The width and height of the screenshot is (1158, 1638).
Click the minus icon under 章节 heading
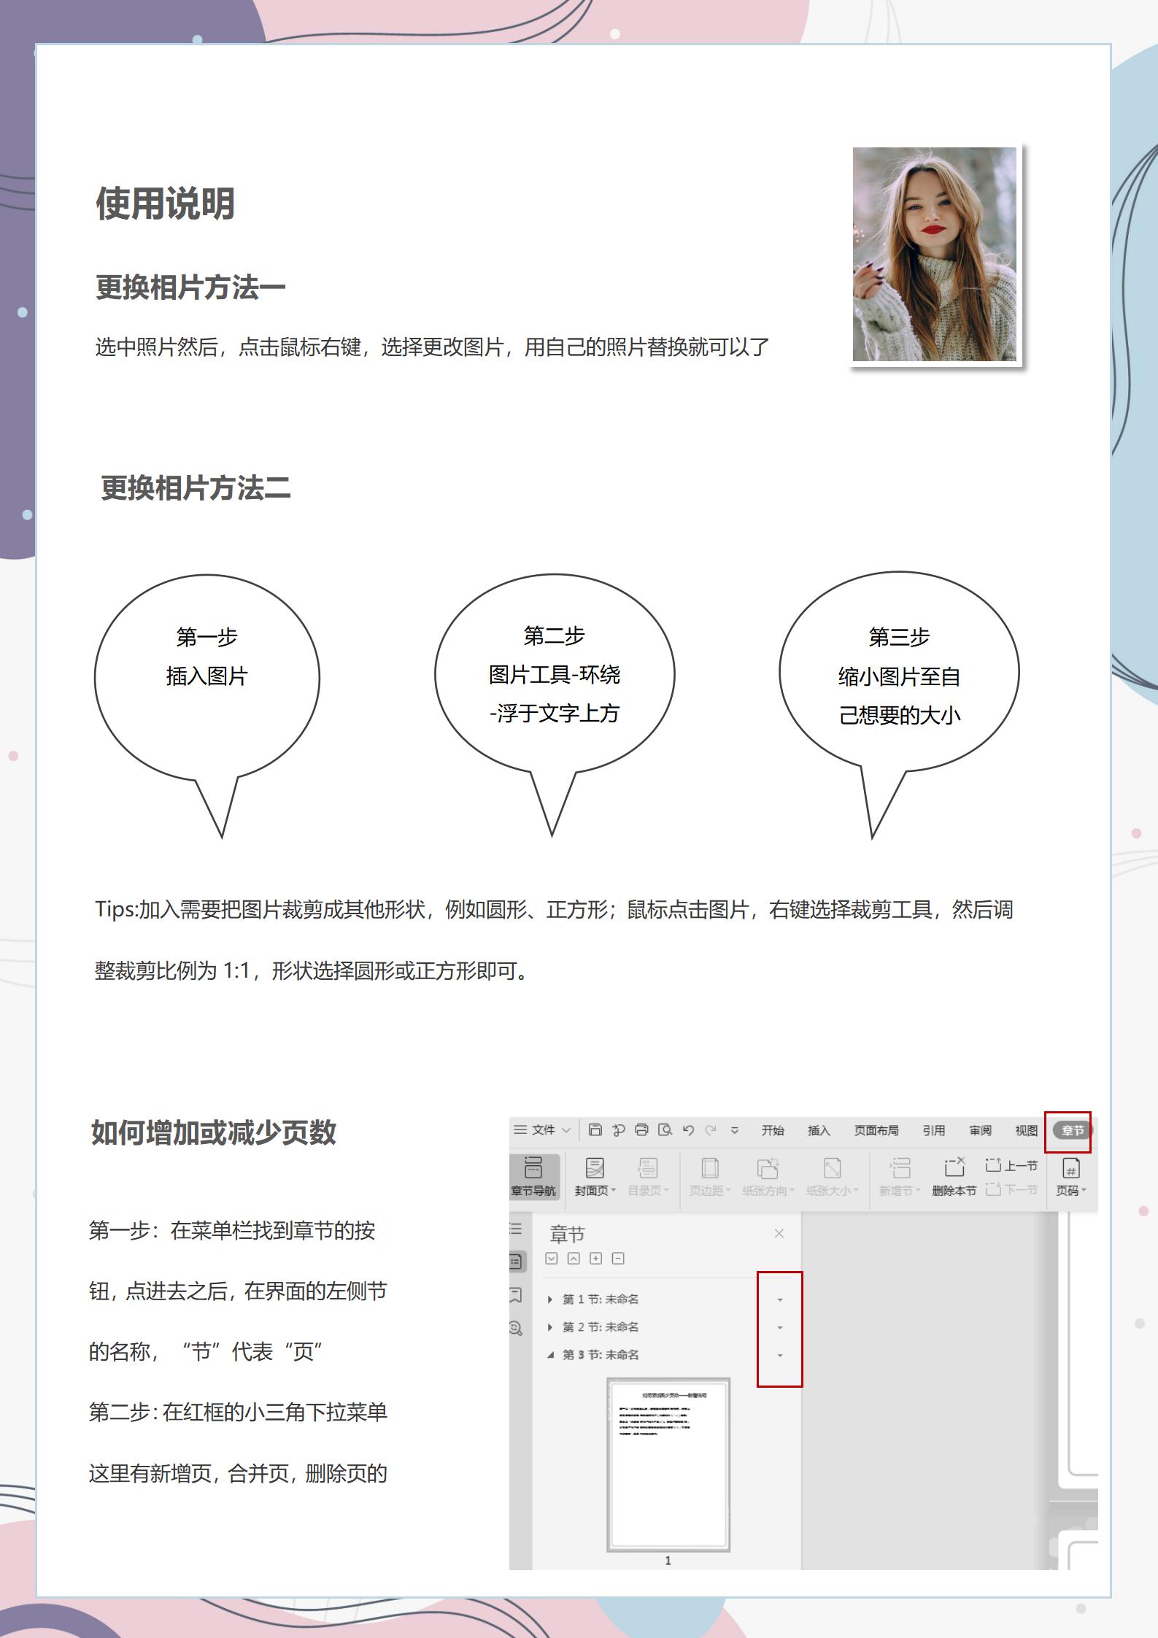(x=618, y=1259)
